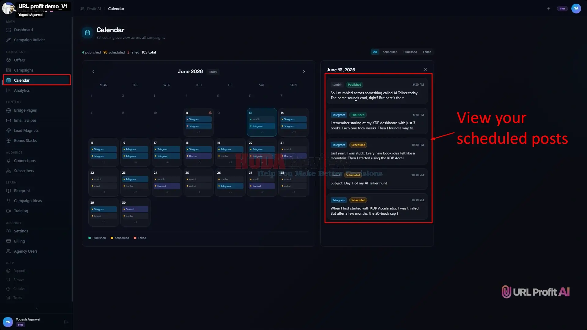The image size is (587, 330).
Task: Click the Bridge Pages globe icon
Action: (x=9, y=110)
